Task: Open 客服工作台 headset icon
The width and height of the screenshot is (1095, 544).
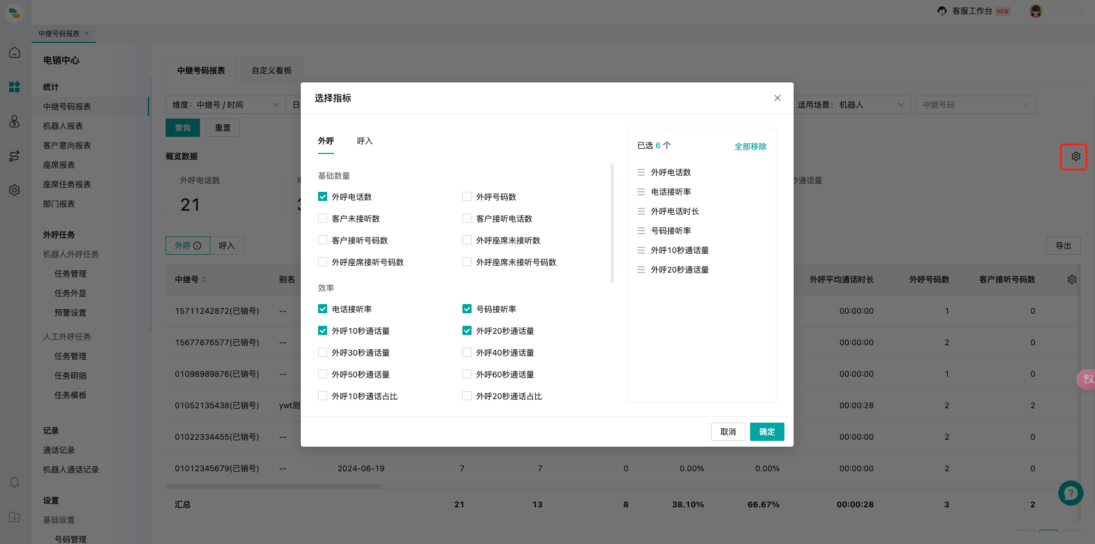Action: coord(942,11)
